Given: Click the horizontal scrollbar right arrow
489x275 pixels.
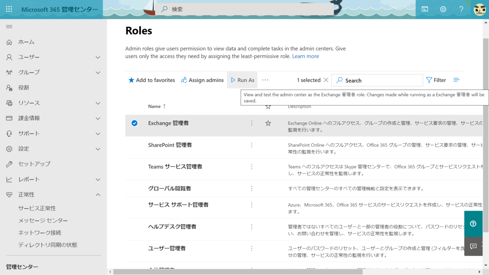Looking at the screenshot, I should pyautogui.click(x=480, y=272).
